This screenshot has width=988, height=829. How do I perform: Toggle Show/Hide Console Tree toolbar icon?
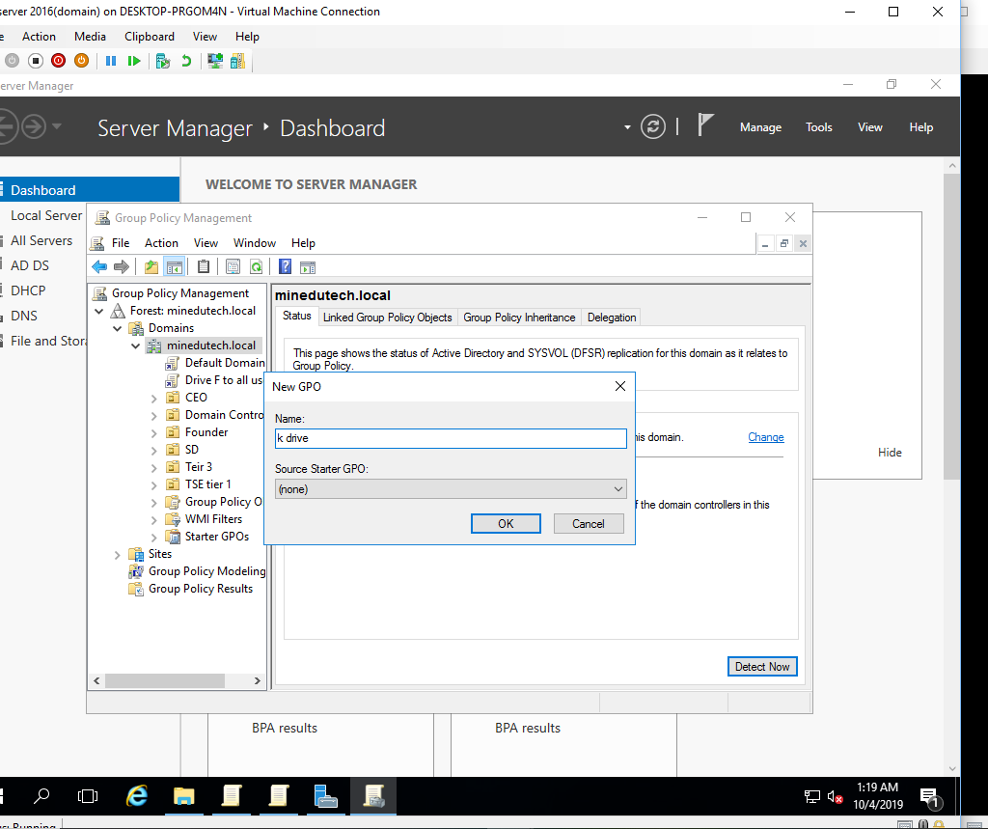(175, 267)
